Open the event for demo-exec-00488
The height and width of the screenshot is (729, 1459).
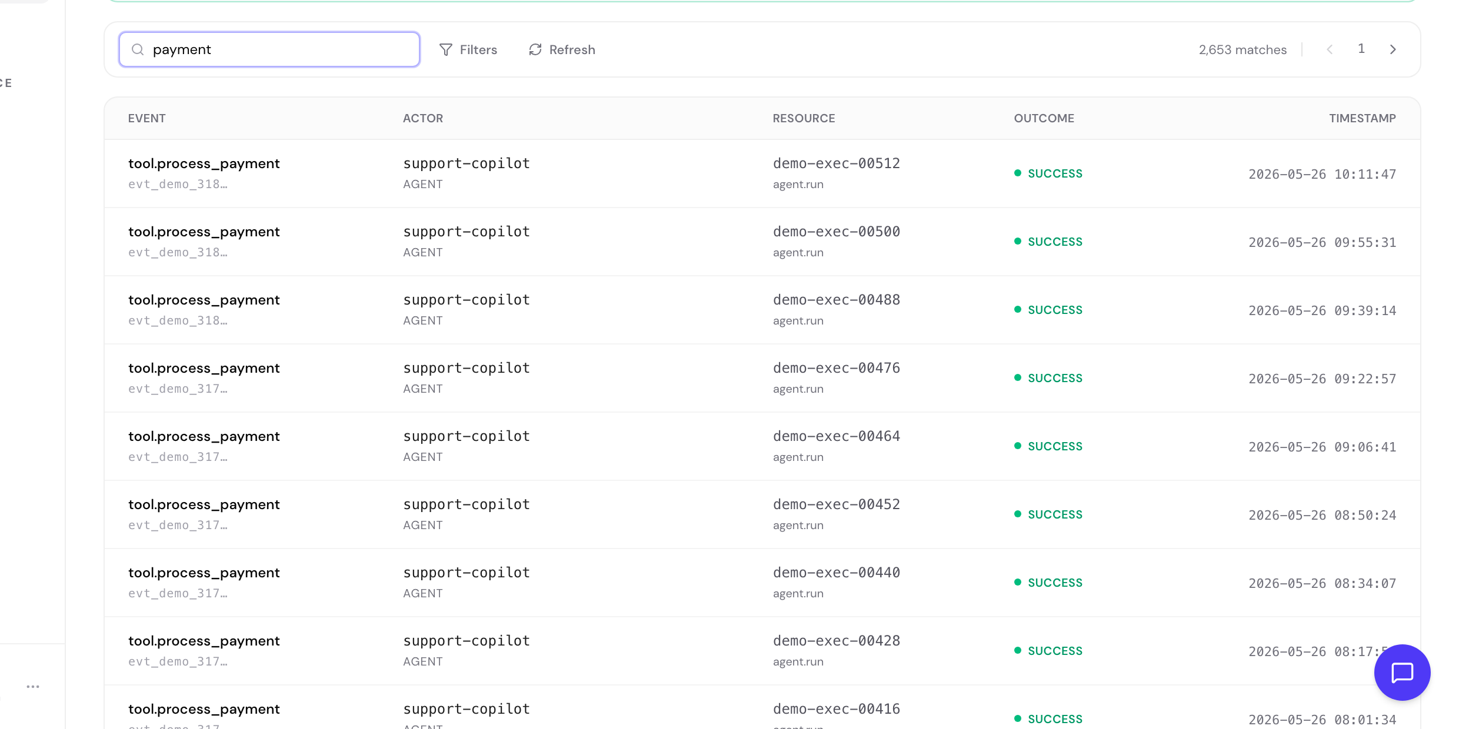762,310
